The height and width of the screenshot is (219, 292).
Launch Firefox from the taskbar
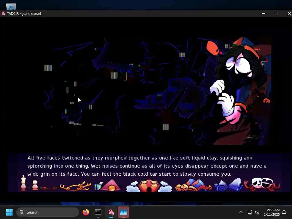click(86, 212)
